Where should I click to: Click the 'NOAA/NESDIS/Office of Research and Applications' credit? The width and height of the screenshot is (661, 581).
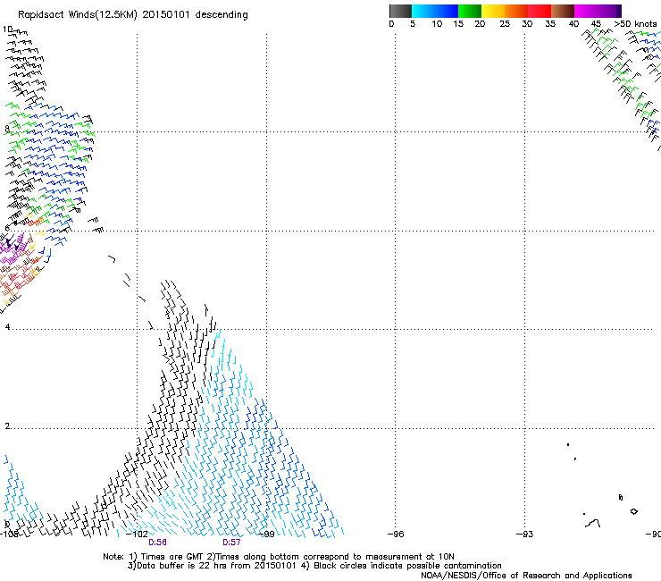click(526, 576)
